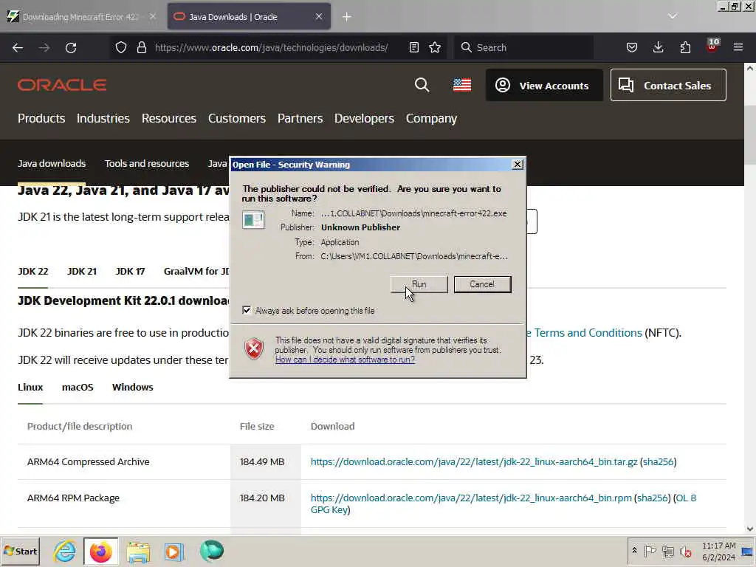
Task: Go back with the browser back arrow
Action: pos(18,47)
